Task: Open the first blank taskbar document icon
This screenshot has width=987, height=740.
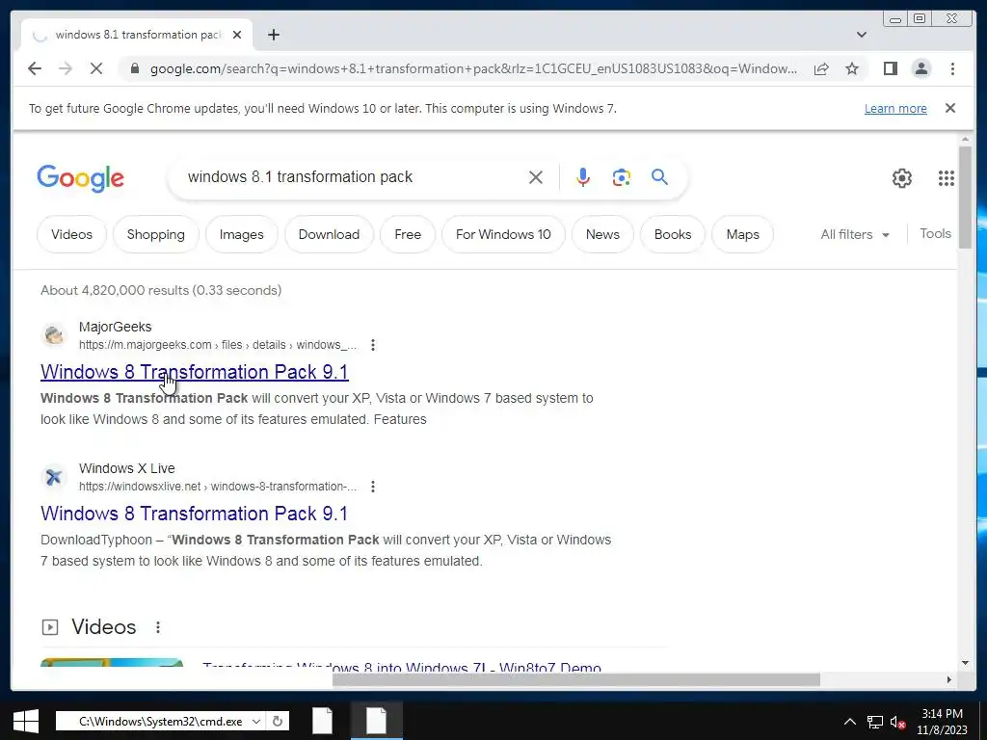Action: coord(322,721)
